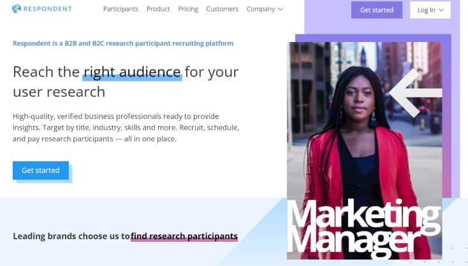Click the highlighted 'right audience' text
The image size is (468, 266).
tap(132, 72)
